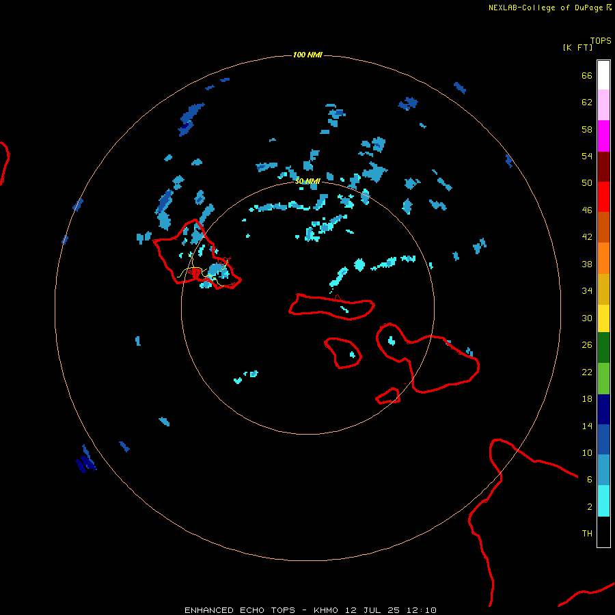
Task: Click the tiny island outline south of two-lobed island
Action: pos(388,396)
